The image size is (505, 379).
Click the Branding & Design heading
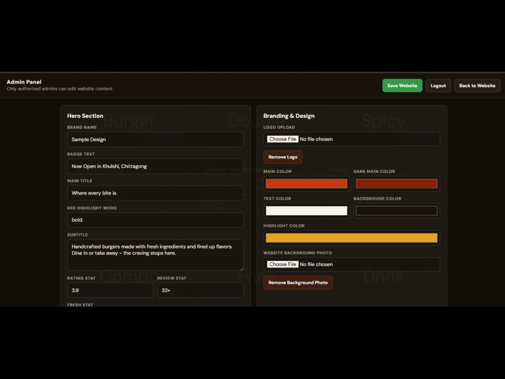click(289, 116)
